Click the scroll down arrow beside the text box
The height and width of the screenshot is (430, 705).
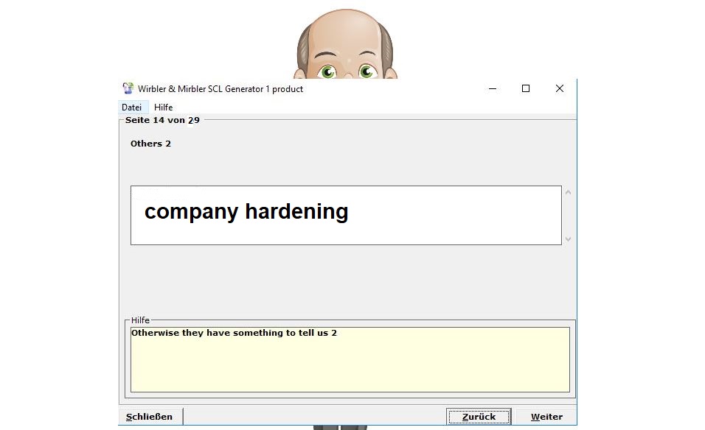(x=568, y=239)
